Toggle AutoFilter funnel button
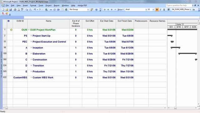The height and width of the screenshot is (113, 200). [x=194, y=10]
